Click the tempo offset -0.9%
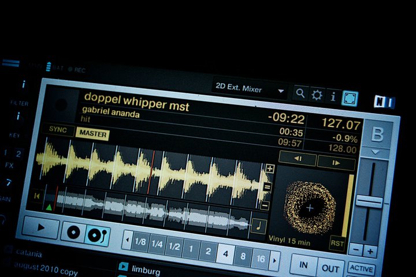Viewport: 416px width, 277px height. click(x=345, y=138)
